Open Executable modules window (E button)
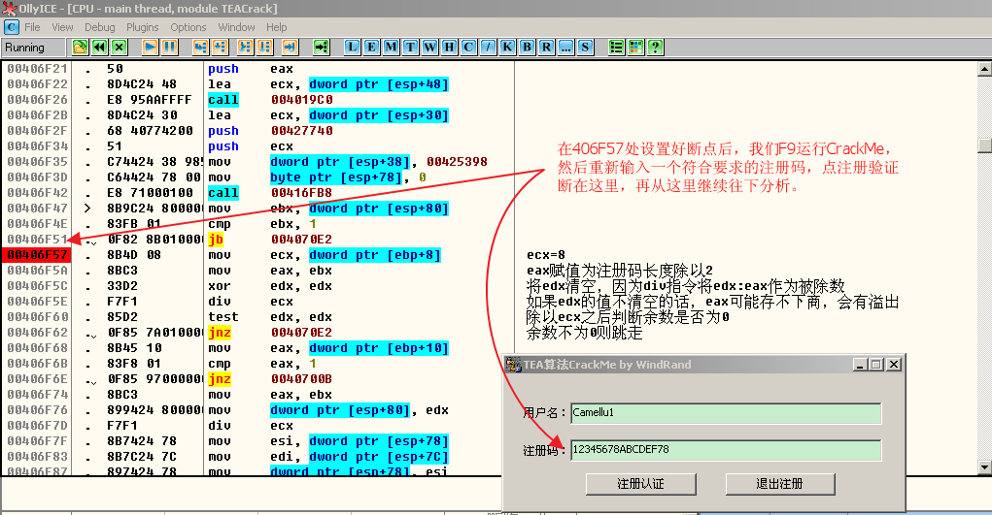The height and width of the screenshot is (515, 992). pos(371,47)
